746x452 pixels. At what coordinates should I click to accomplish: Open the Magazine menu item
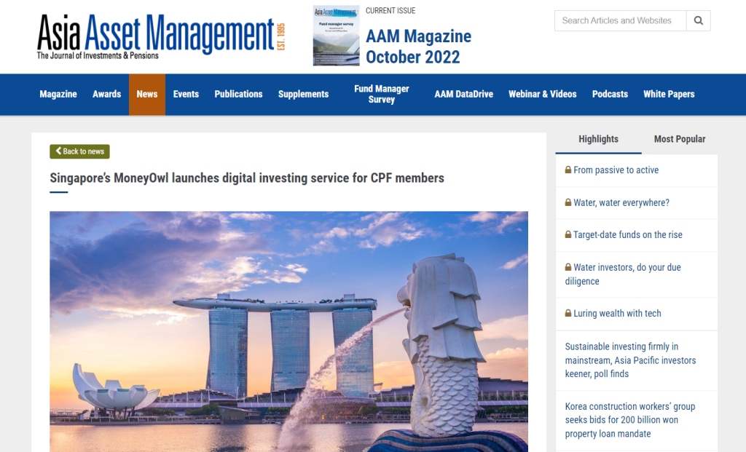[x=58, y=94]
